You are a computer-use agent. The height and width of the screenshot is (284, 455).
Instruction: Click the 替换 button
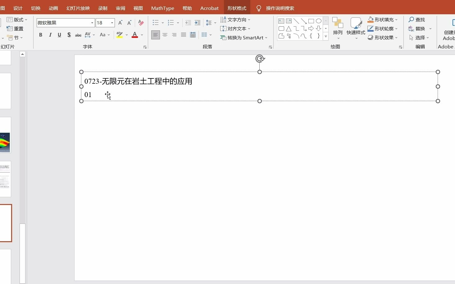click(420, 29)
